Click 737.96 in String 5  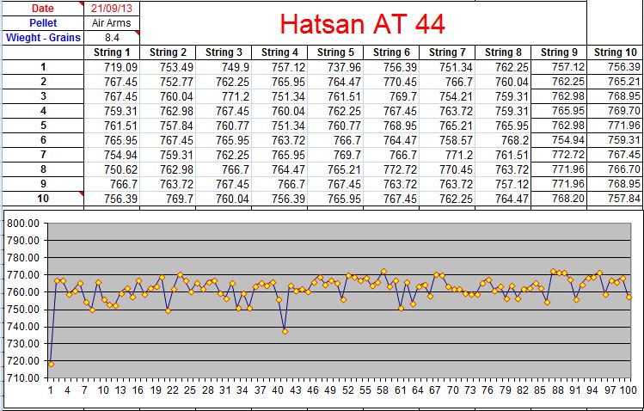[x=335, y=67]
